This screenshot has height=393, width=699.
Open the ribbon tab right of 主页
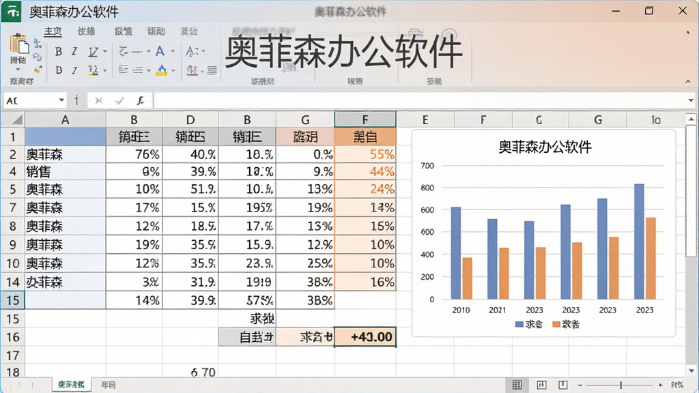coord(86,31)
